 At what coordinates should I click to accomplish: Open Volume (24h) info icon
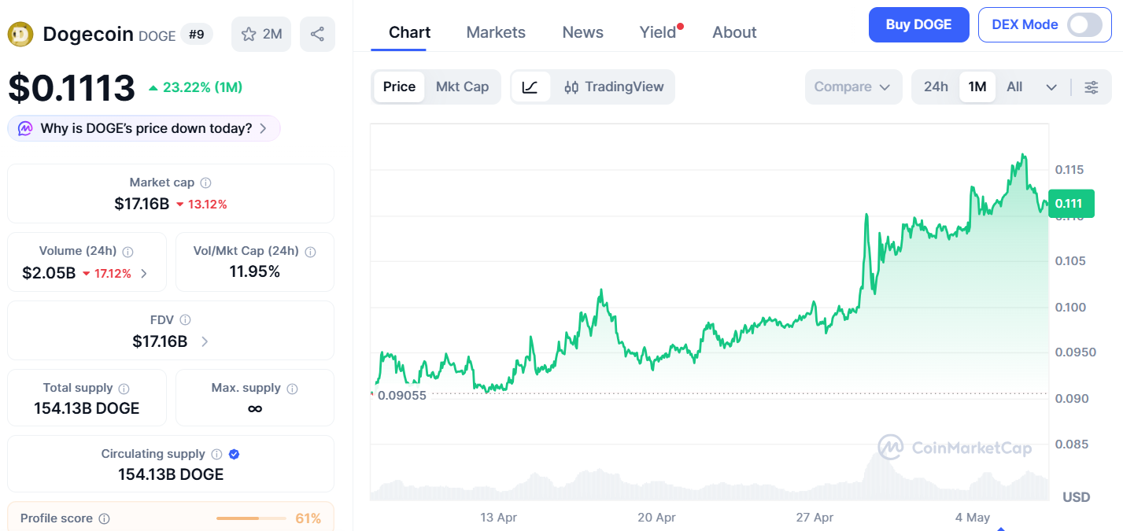click(x=127, y=252)
